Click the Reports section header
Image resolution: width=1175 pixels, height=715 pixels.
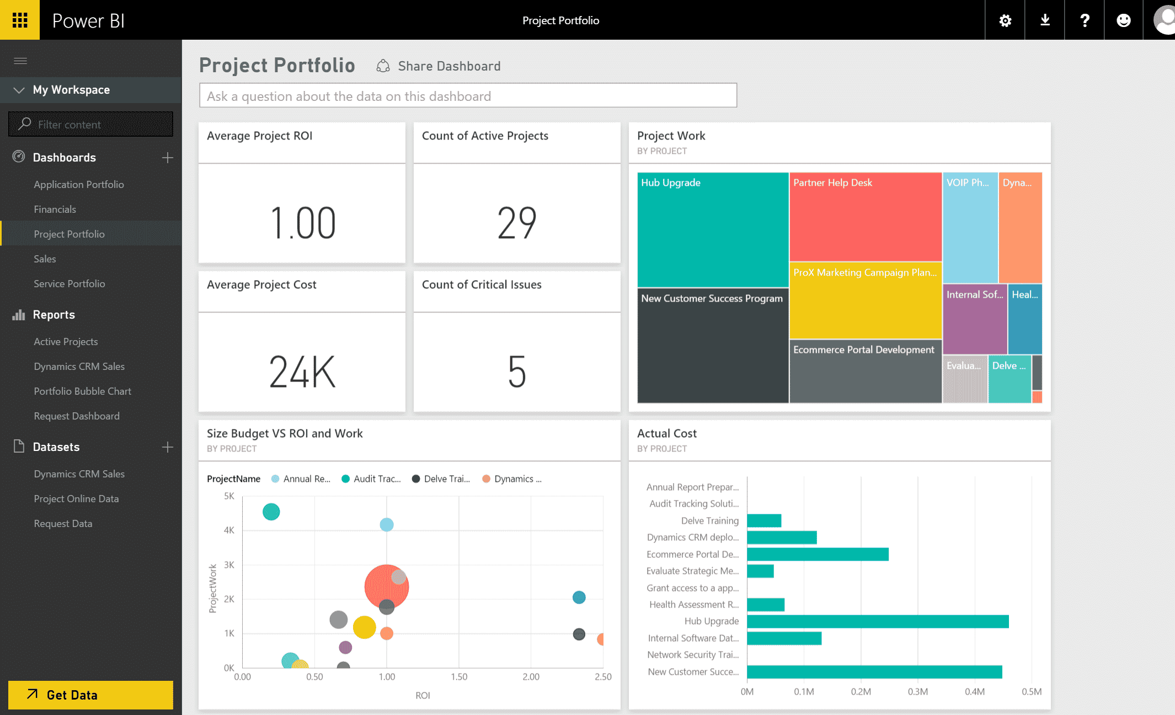tap(54, 314)
